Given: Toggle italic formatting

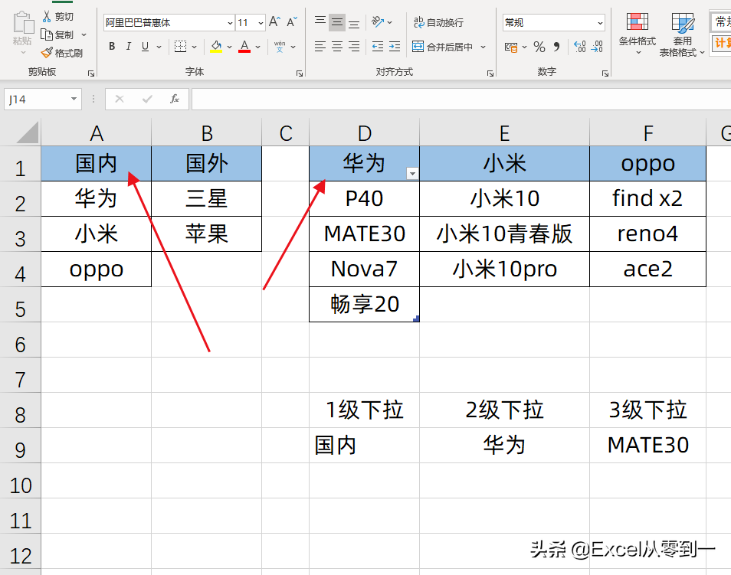Looking at the screenshot, I should pyautogui.click(x=128, y=46).
